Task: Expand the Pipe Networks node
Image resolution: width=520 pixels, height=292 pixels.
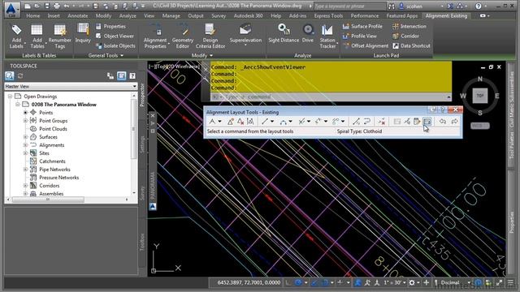Action: pos(25,170)
